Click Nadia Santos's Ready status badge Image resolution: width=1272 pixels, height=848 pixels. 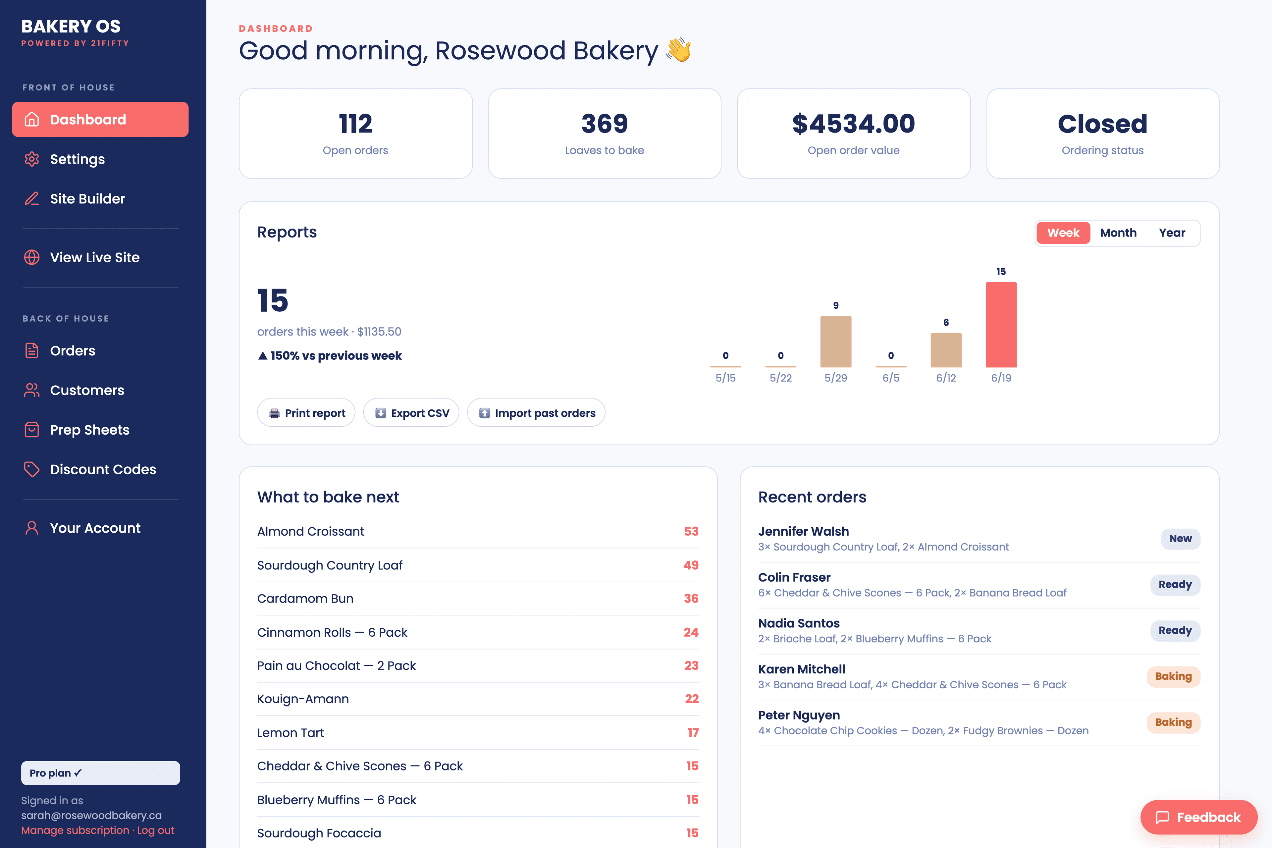[x=1175, y=631]
